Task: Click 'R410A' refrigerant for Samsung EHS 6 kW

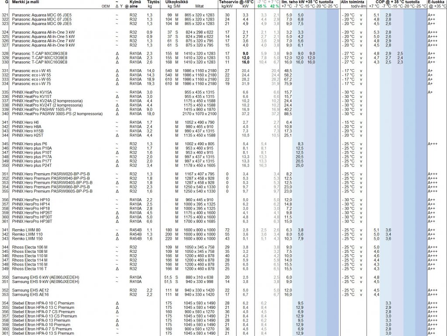Action: [x=136, y=277]
